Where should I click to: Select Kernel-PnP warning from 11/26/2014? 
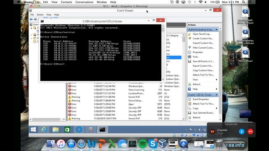coord(124,118)
